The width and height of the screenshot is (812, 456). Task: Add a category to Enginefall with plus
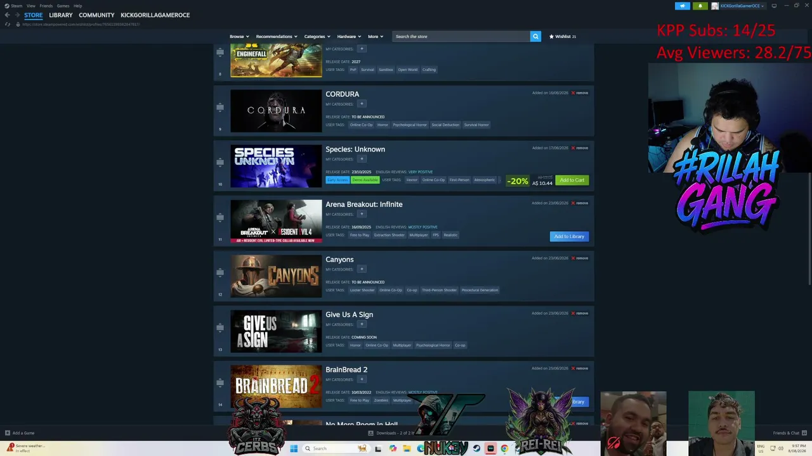coord(362,49)
